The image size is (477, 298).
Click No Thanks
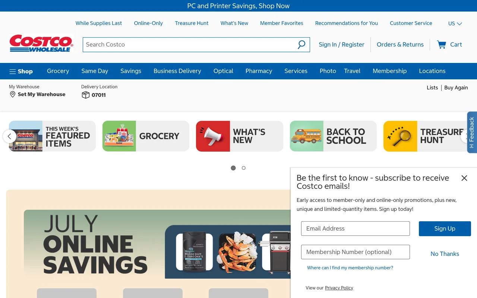(445, 254)
